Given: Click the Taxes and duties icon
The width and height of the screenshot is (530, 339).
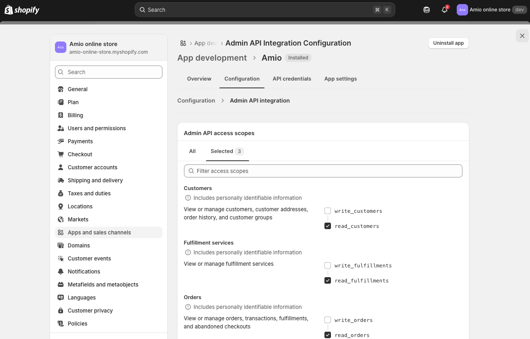Looking at the screenshot, I should click(x=61, y=193).
